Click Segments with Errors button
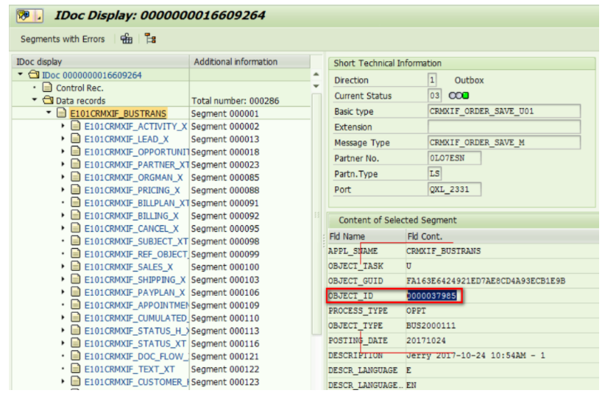Viewport: 605px width, 407px height. (63, 39)
